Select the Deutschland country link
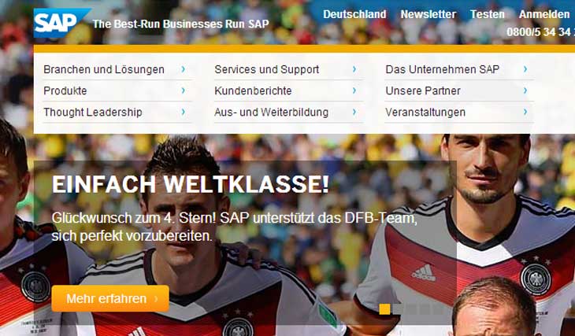This screenshot has width=575, height=336. tap(354, 14)
